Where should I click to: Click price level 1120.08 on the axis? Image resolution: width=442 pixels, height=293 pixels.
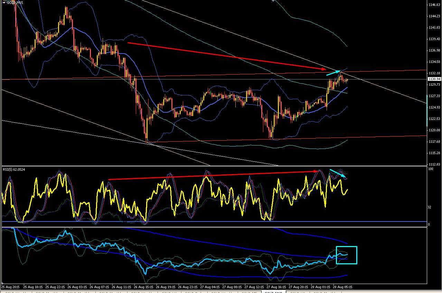click(x=434, y=130)
